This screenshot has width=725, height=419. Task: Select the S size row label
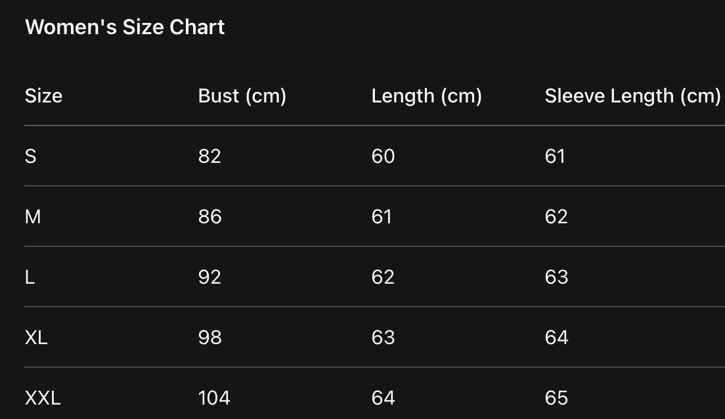pyautogui.click(x=30, y=156)
